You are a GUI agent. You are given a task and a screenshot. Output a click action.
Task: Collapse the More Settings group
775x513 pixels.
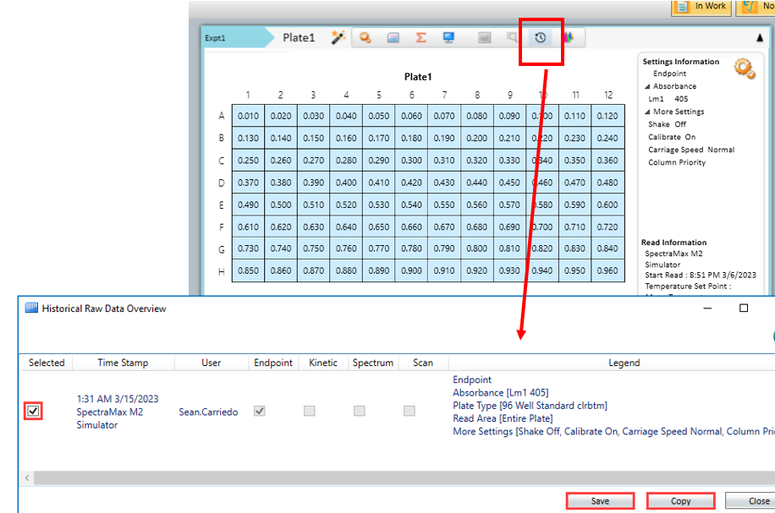tap(647, 112)
